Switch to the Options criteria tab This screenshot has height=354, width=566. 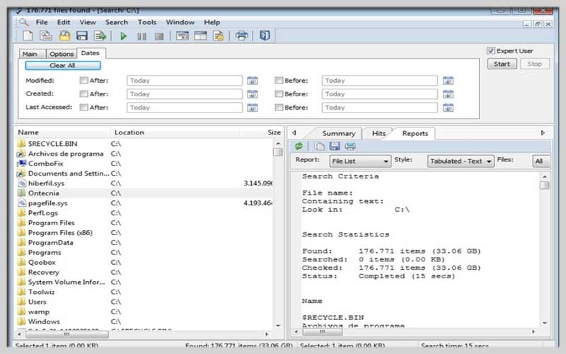coord(62,54)
